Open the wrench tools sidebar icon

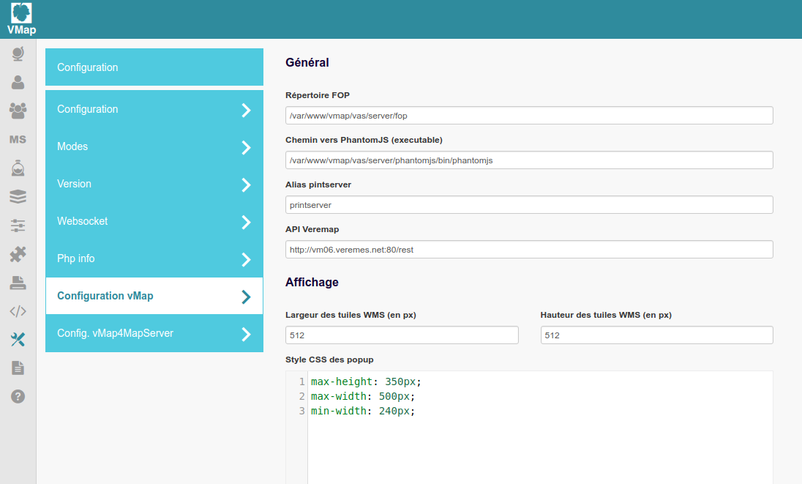(18, 339)
